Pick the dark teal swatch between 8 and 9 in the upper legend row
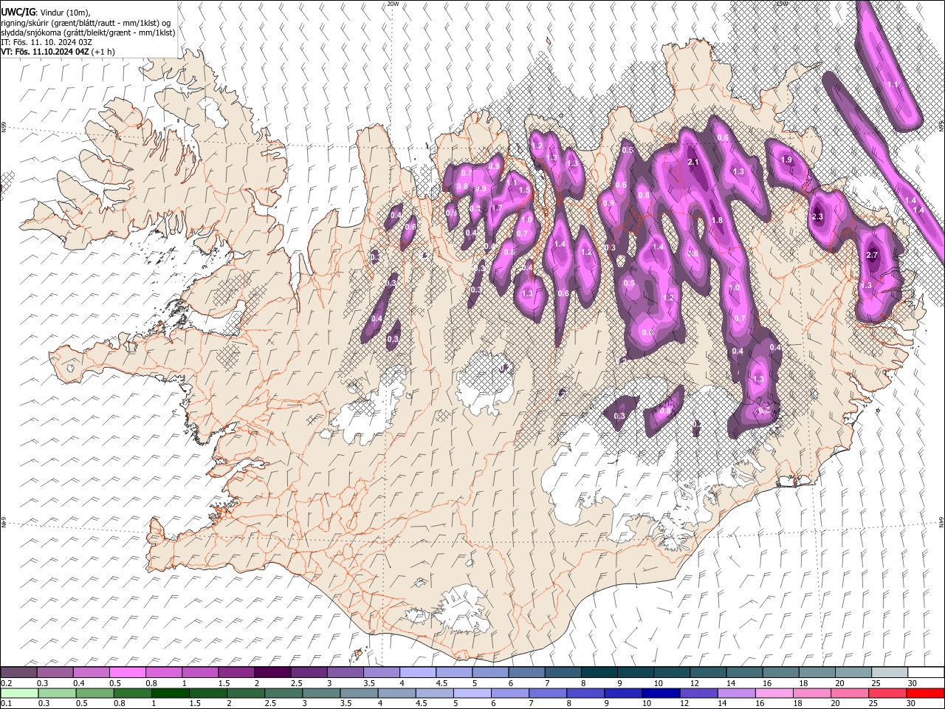This screenshot has height=709, width=945. (x=598, y=672)
